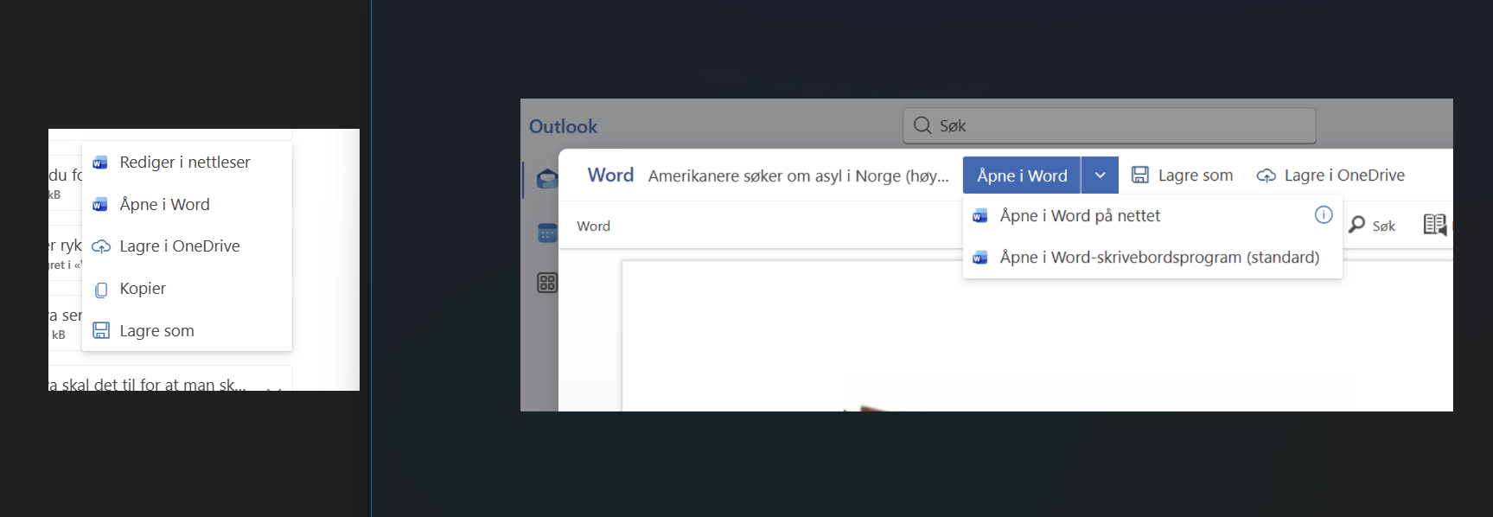The width and height of the screenshot is (1493, 517).
Task: Pick Lagre i OneDrive in context menu
Action: click(187, 246)
